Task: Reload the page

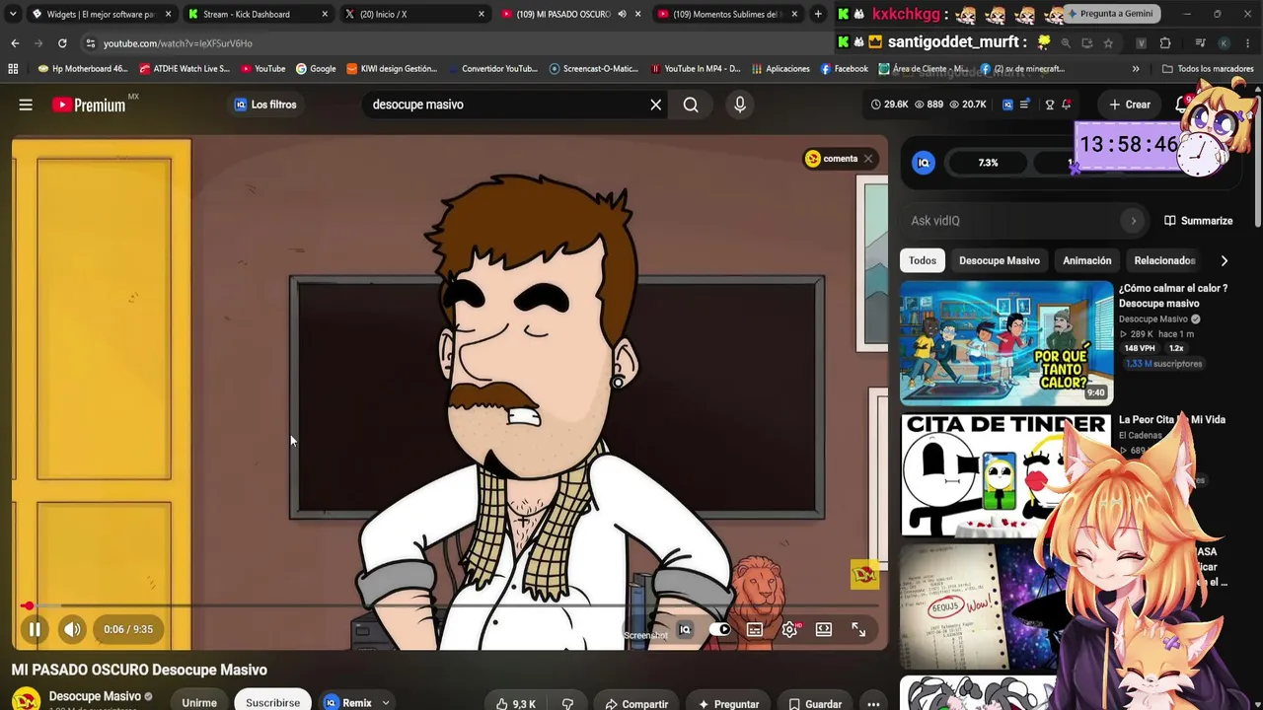Action: (x=62, y=43)
